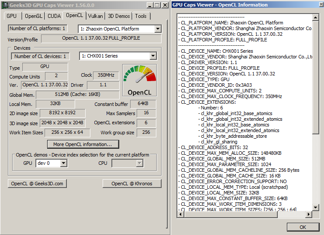Open the CUDA tab
The height and width of the screenshot is (235, 324).
pos(54,16)
